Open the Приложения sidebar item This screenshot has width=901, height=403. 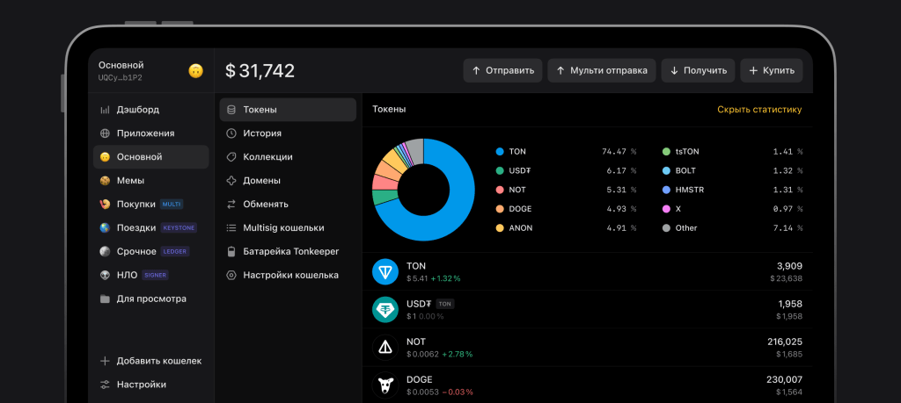pyautogui.click(x=151, y=133)
